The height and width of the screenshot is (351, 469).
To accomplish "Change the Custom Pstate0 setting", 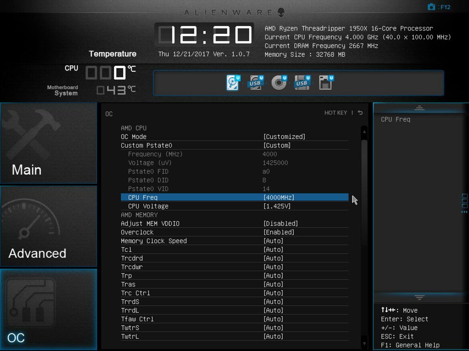I will click(234, 145).
